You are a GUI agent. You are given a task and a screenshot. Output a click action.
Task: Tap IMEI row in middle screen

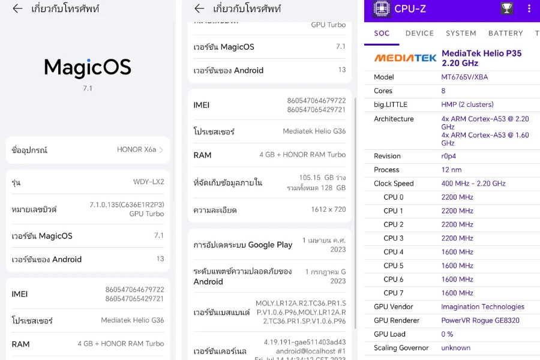coord(269,105)
